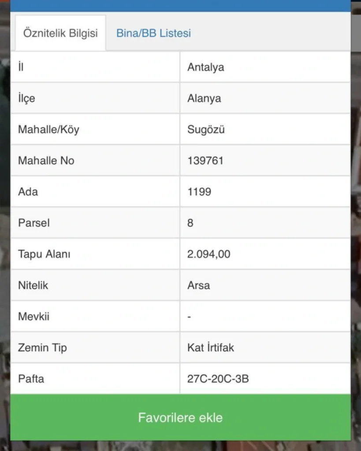
Task: Switch to the Bina/BB Listesi tab
Action: point(153,33)
